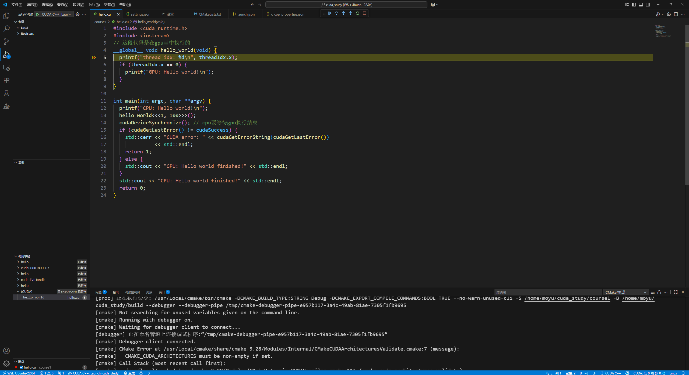
Task: Open the Explorer view in activity bar
Action: tap(6, 16)
